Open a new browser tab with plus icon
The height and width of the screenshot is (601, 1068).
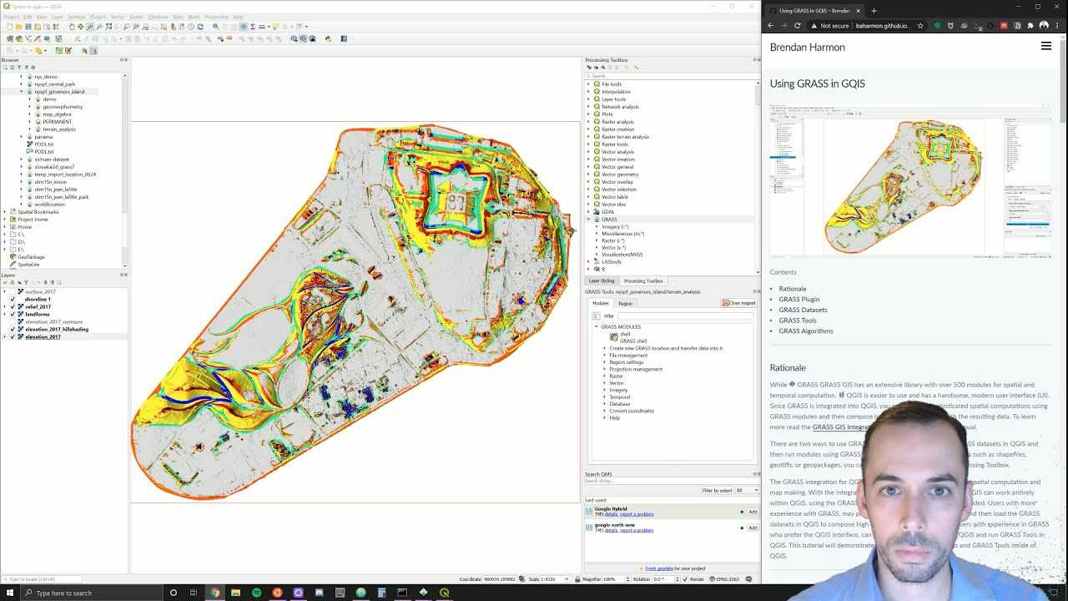click(874, 11)
